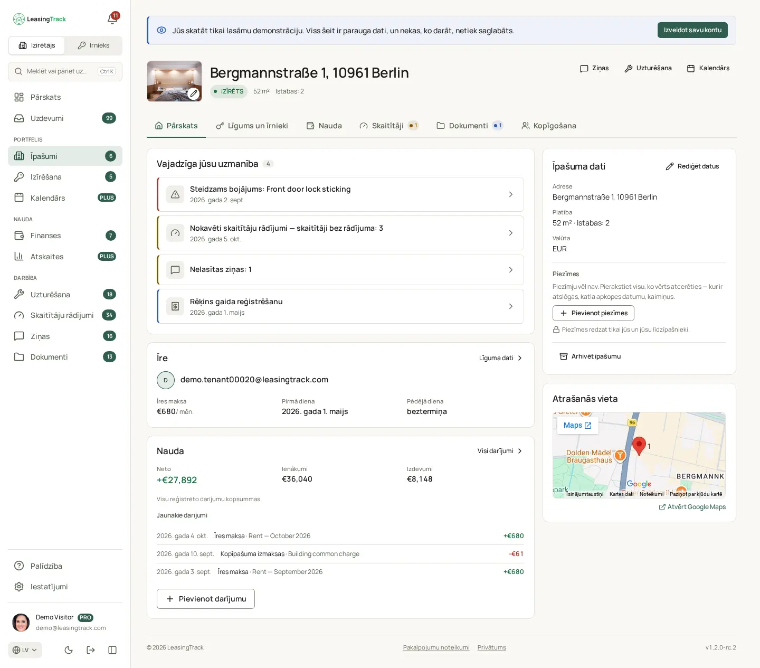Switch to Skaitītāji tab
The height and width of the screenshot is (668, 760).
click(x=388, y=126)
